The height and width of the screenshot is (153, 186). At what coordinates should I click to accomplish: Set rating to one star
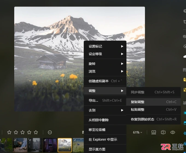tap(9, 132)
